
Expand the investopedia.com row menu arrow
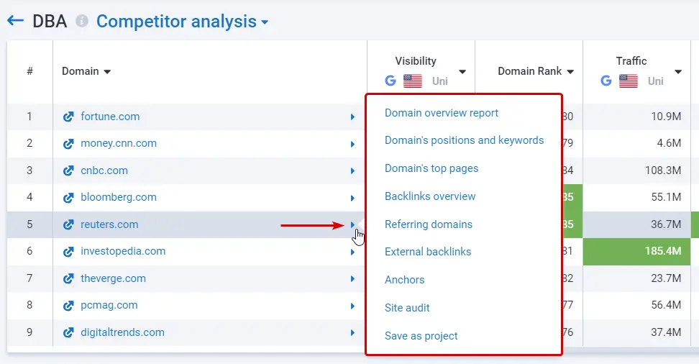(352, 252)
